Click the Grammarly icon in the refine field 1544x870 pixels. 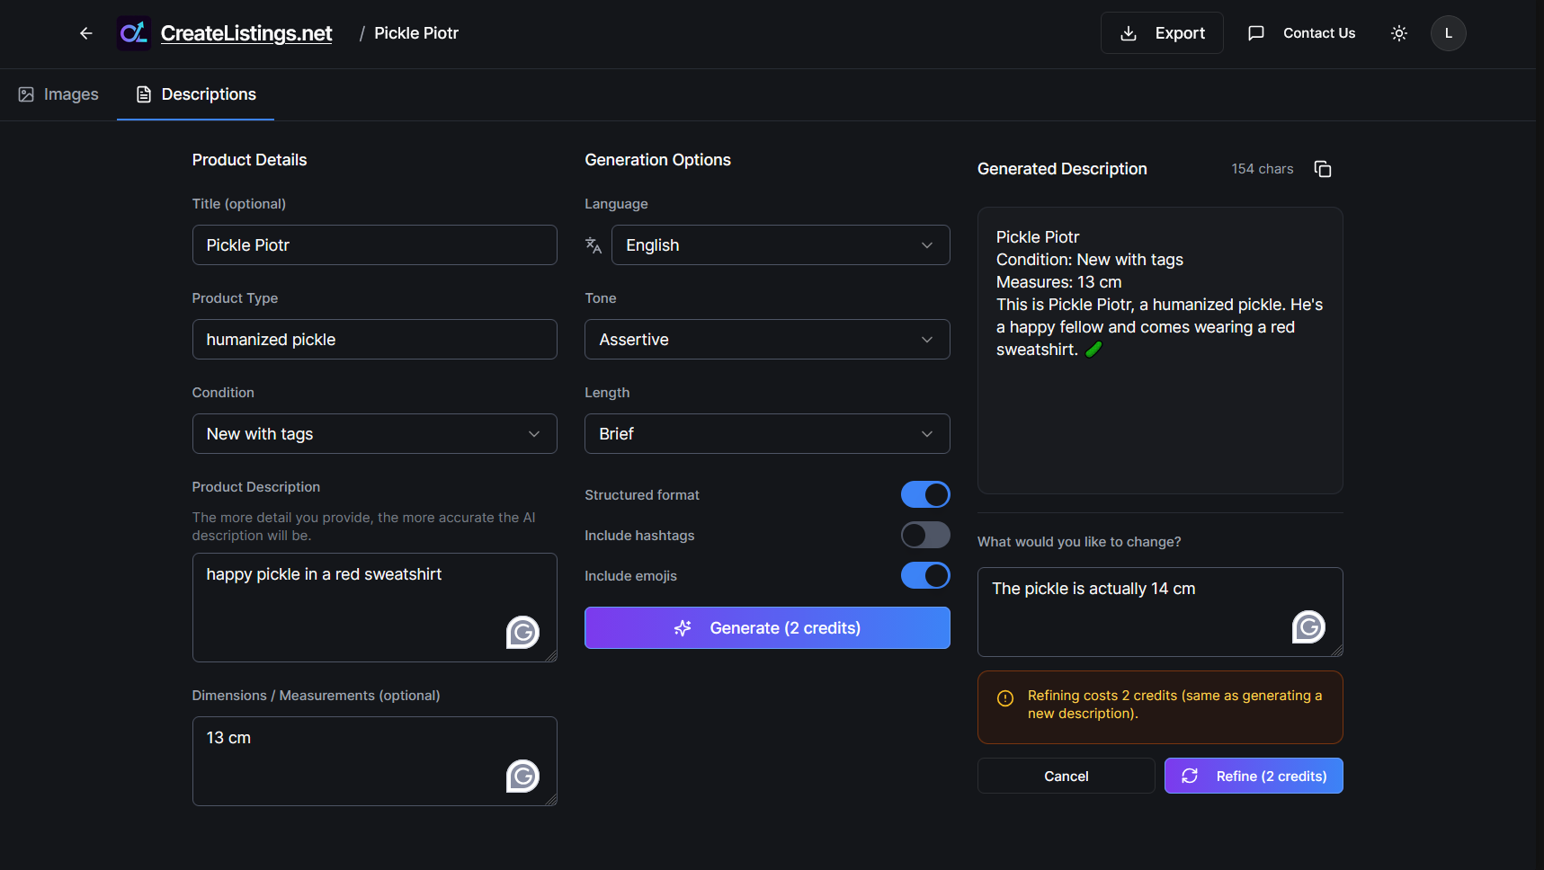[x=1308, y=627]
